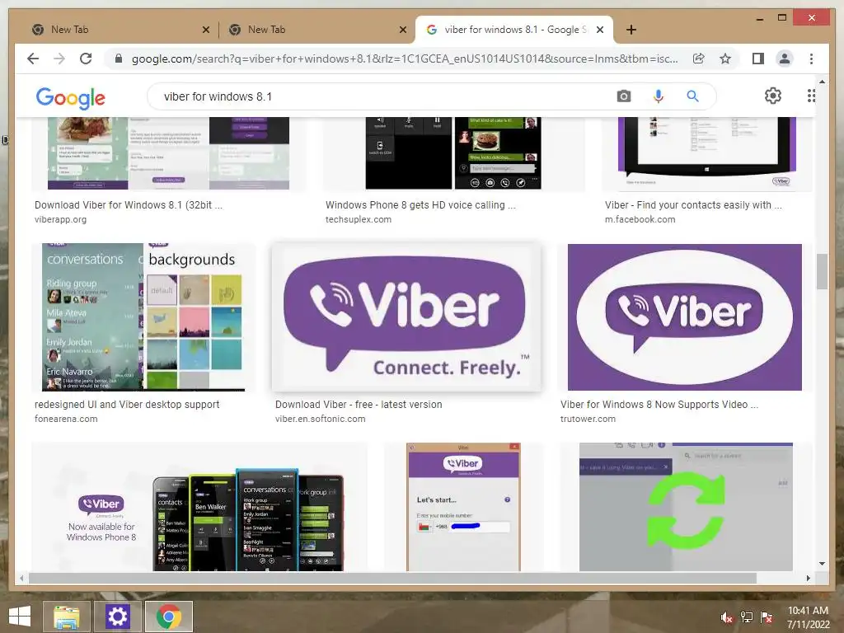
Task: Open the Windows Phone black call screen thumbnail
Action: click(453, 153)
